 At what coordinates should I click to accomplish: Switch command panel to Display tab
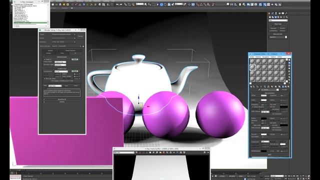coord(283,13)
